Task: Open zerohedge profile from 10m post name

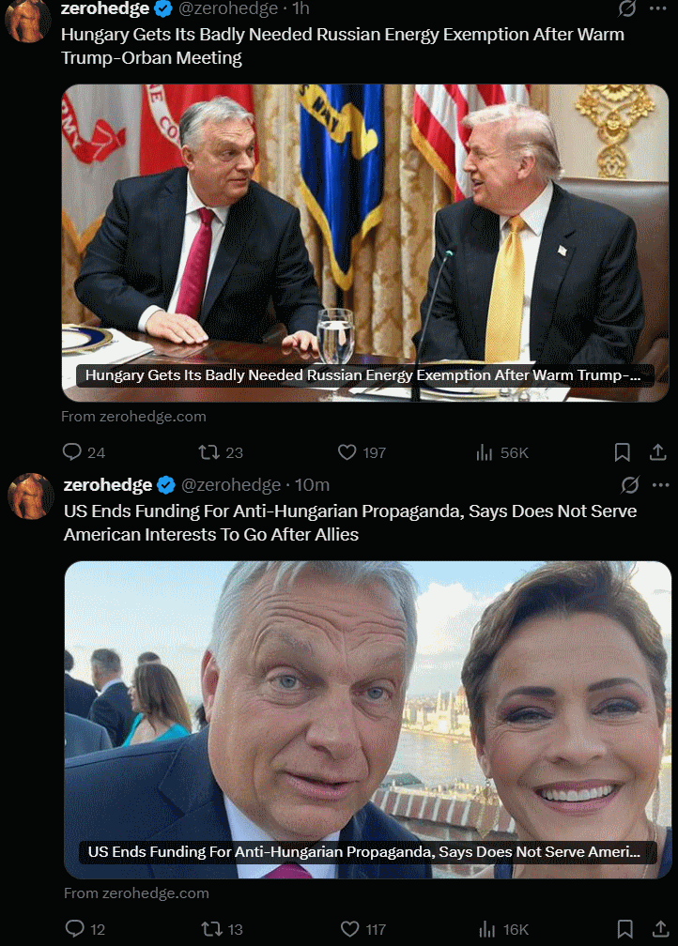Action: click(108, 484)
